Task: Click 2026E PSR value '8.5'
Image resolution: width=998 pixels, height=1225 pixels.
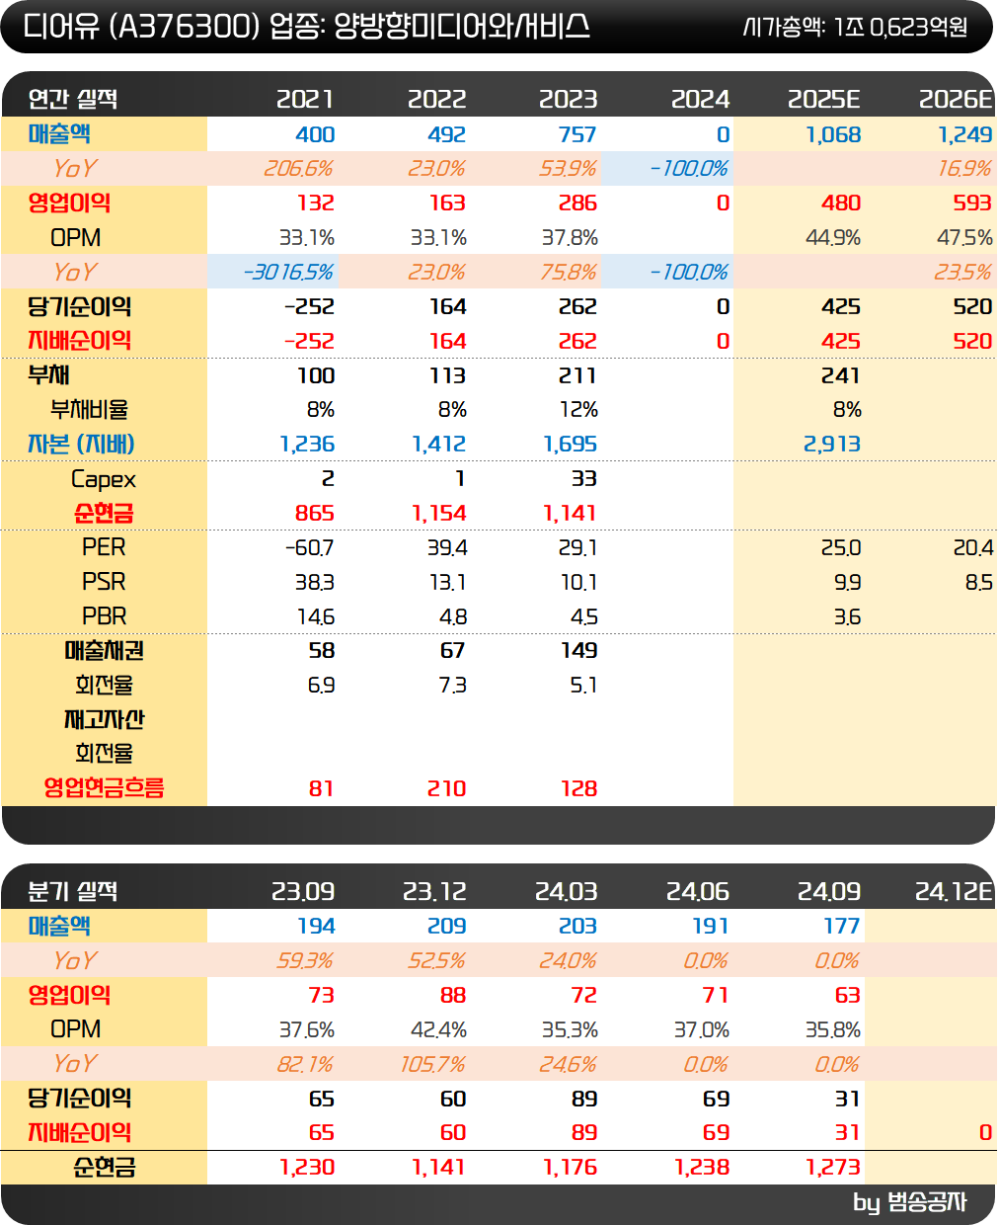Action: click(979, 583)
